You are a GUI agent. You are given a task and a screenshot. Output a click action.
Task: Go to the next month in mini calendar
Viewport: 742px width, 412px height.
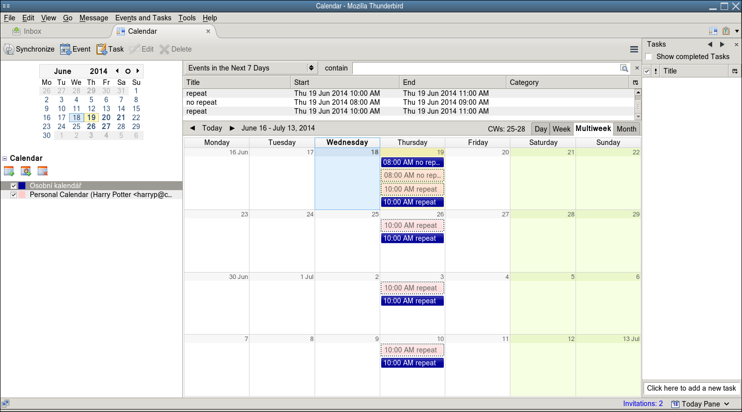[x=138, y=71]
